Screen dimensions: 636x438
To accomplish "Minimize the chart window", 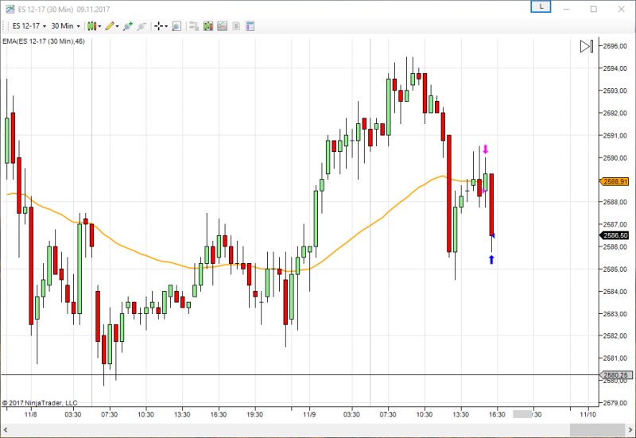I will [567, 9].
